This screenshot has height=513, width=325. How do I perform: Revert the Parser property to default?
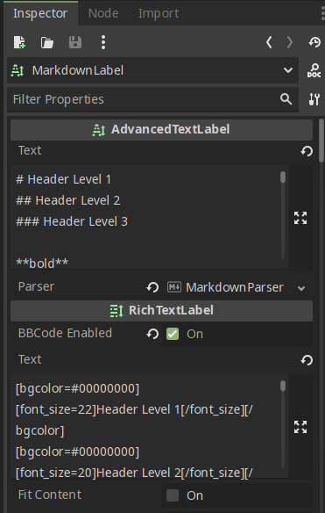tap(152, 287)
